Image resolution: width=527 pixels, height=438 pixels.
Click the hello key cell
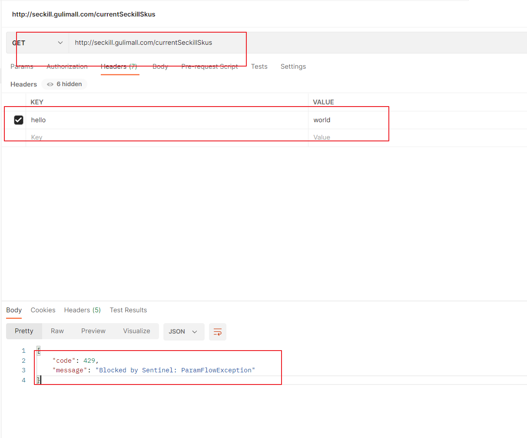[167, 120]
